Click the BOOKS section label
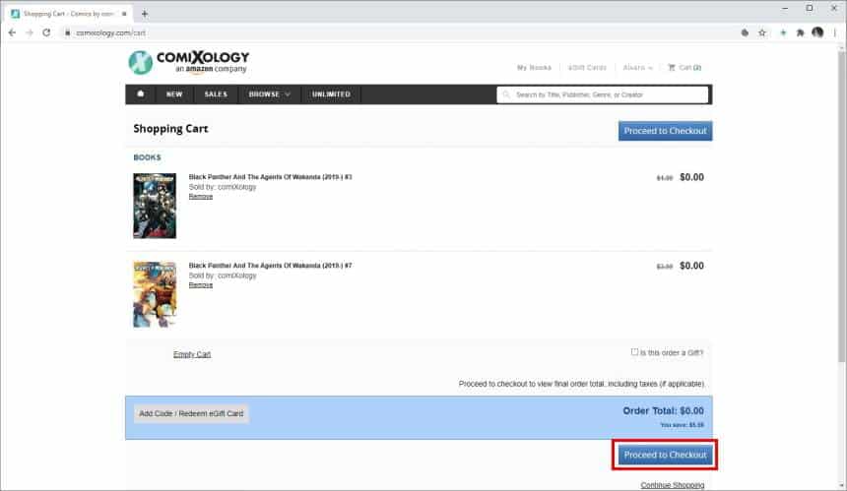The image size is (847, 491). 147,157
